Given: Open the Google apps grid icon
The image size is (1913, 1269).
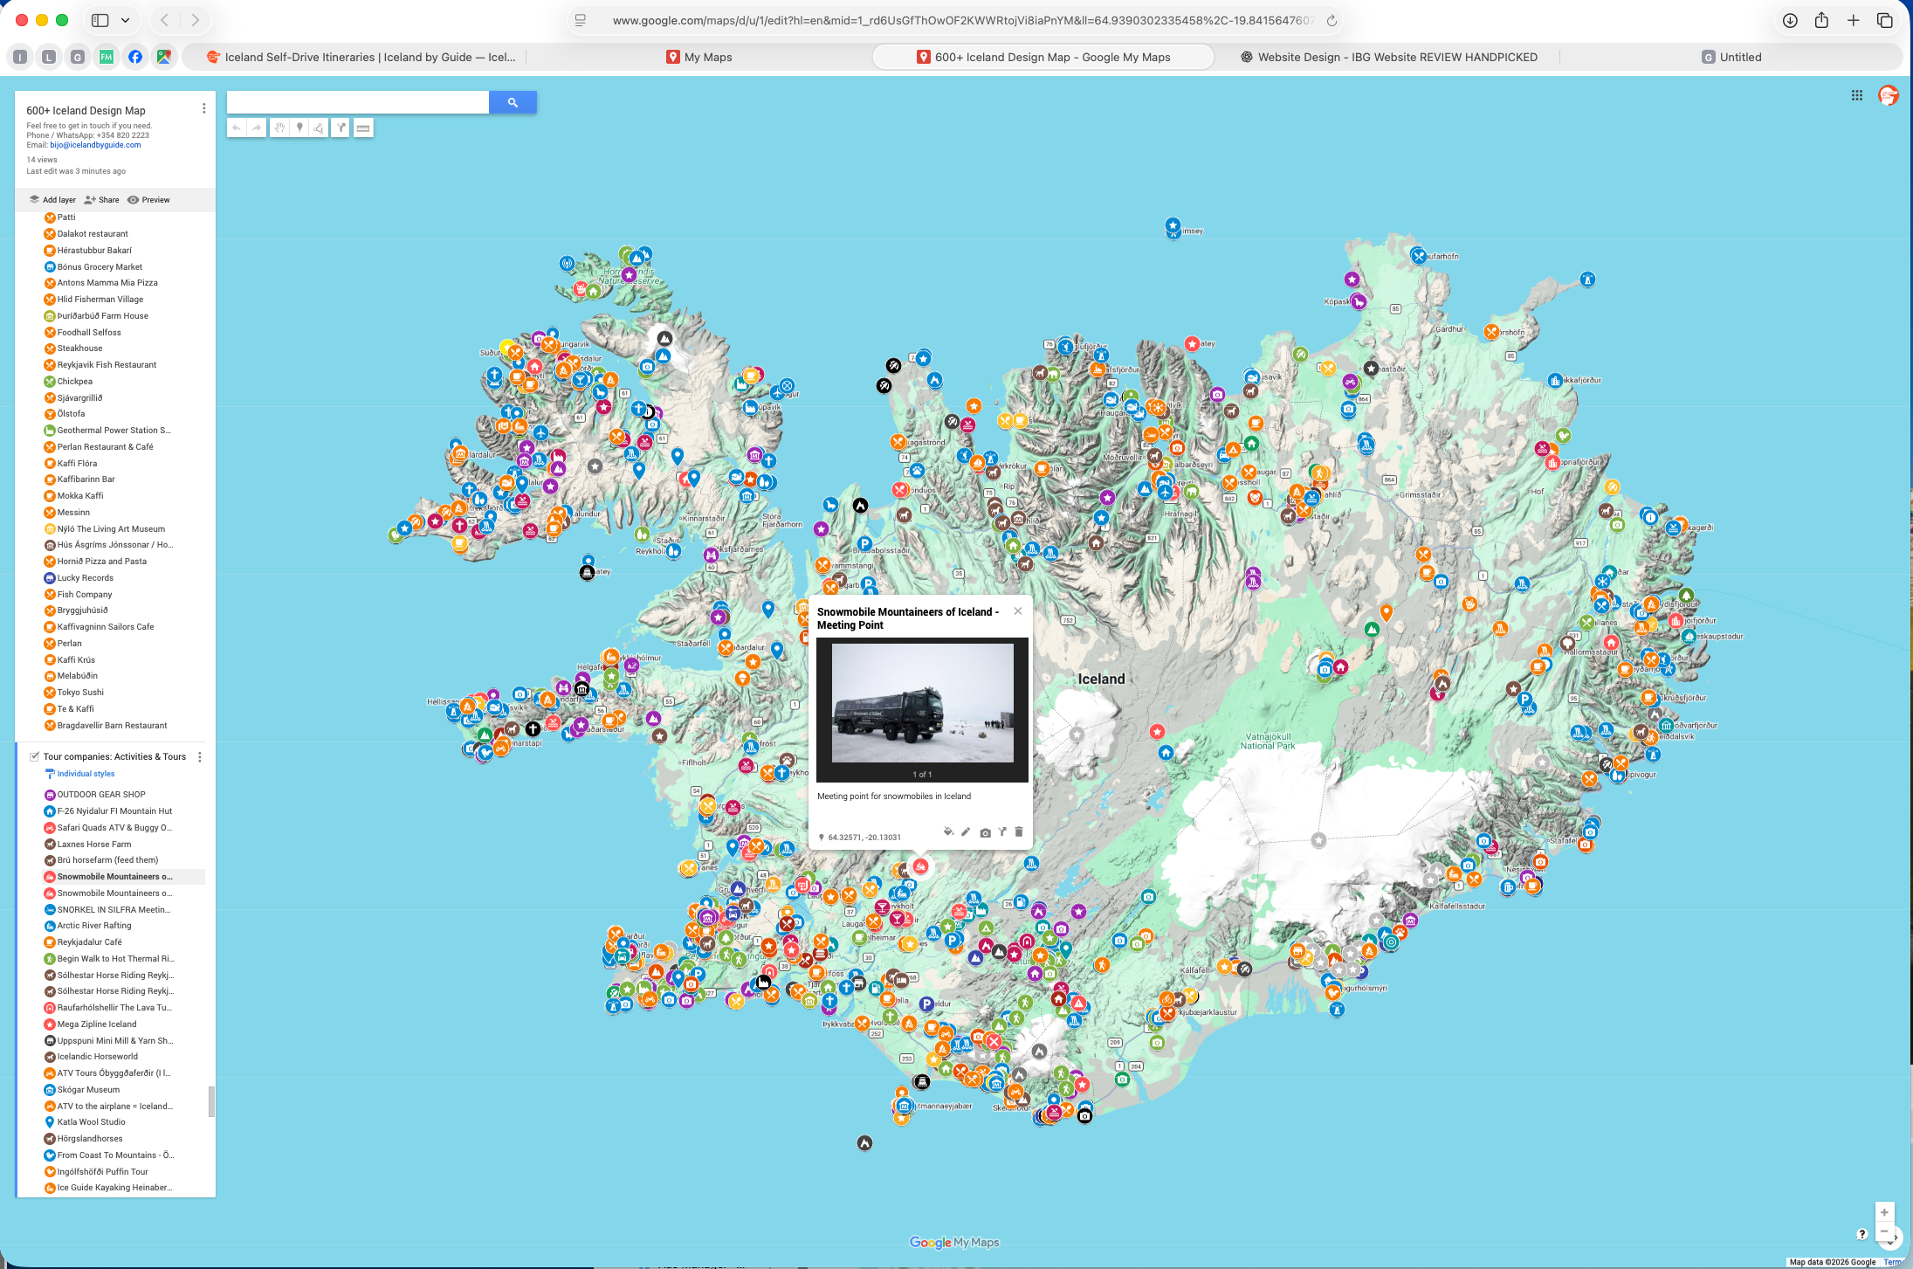Looking at the screenshot, I should coord(1857,95).
